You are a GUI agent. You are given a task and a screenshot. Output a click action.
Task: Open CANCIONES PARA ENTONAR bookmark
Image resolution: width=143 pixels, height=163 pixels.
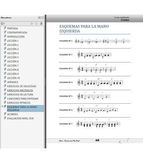(x=23, y=99)
